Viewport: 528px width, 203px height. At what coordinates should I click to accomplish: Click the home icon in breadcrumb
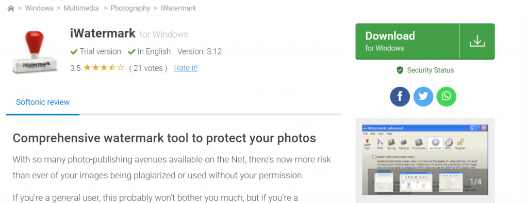tap(11, 8)
